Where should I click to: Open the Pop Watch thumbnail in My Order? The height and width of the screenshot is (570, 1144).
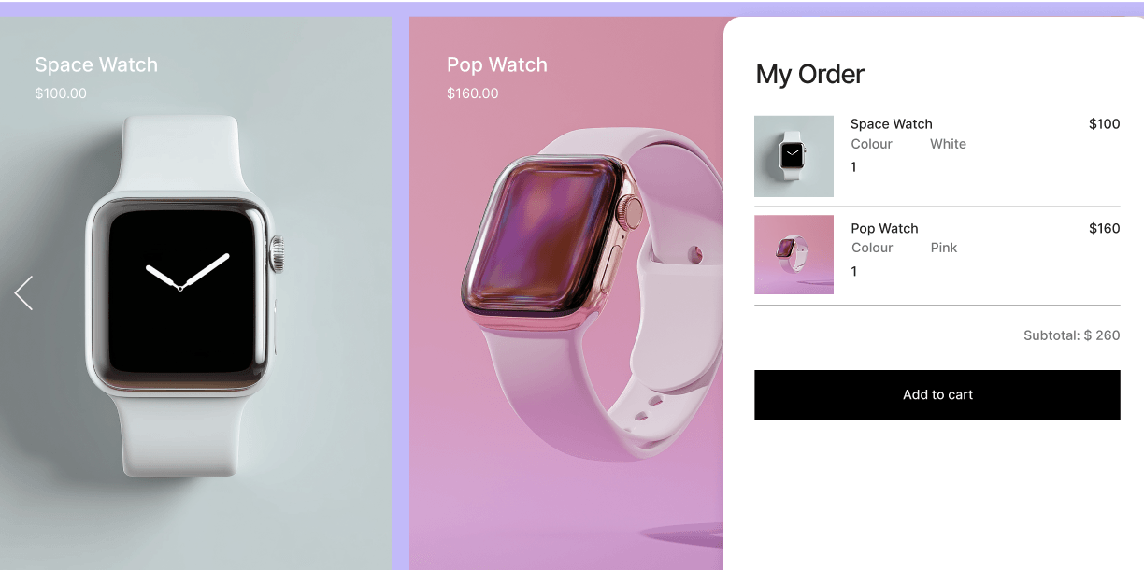[794, 255]
